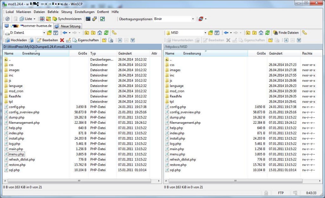Navigate to the remote home directory icon

pos(261,32)
